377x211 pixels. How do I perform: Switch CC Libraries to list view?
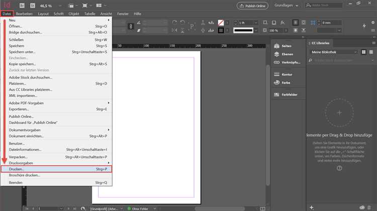371,52
